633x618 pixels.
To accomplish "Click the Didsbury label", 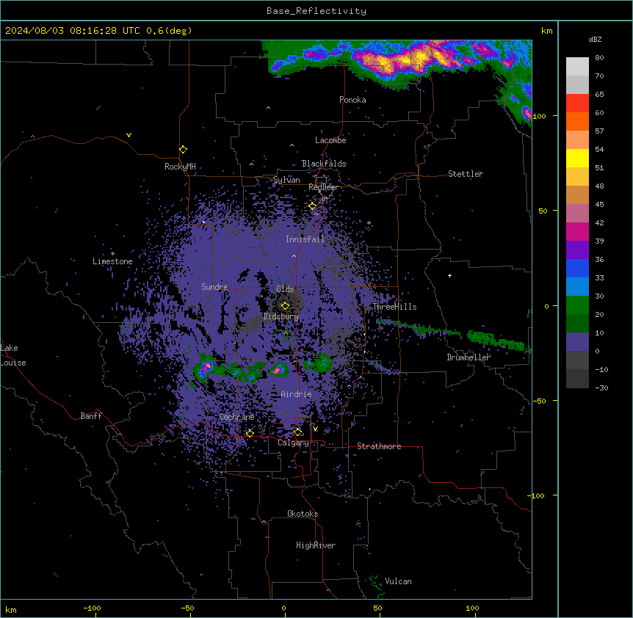I will (281, 316).
